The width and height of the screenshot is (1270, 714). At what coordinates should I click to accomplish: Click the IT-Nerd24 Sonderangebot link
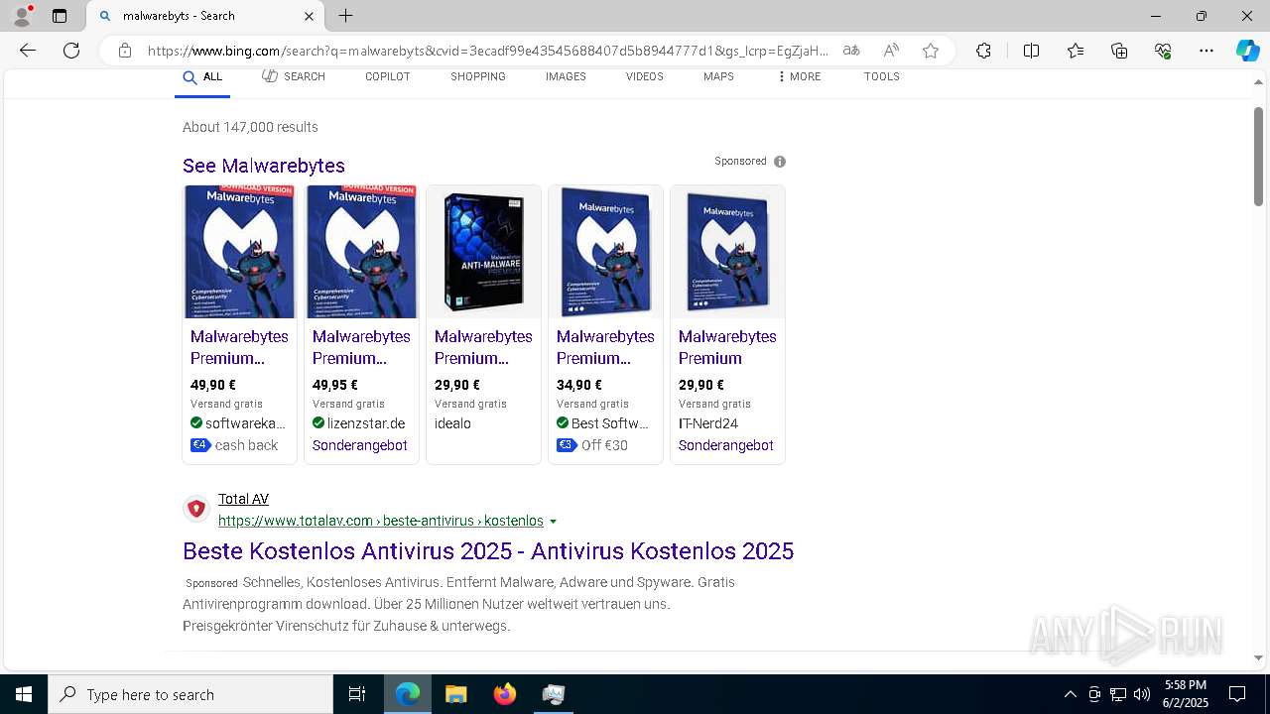click(726, 445)
